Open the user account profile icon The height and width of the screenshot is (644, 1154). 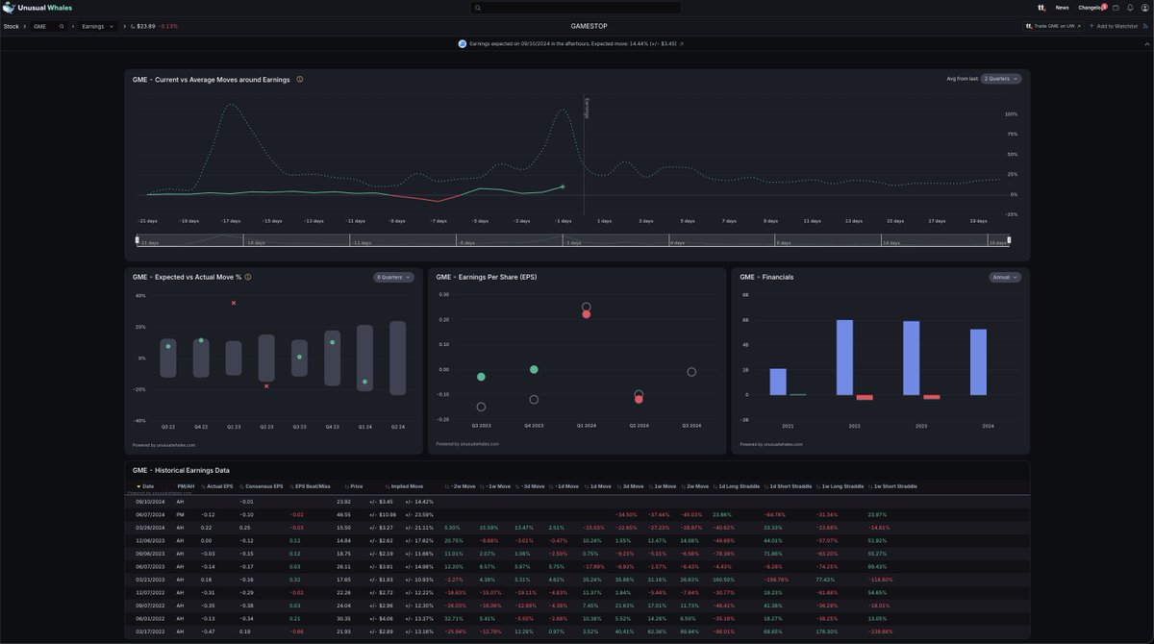(x=1143, y=8)
